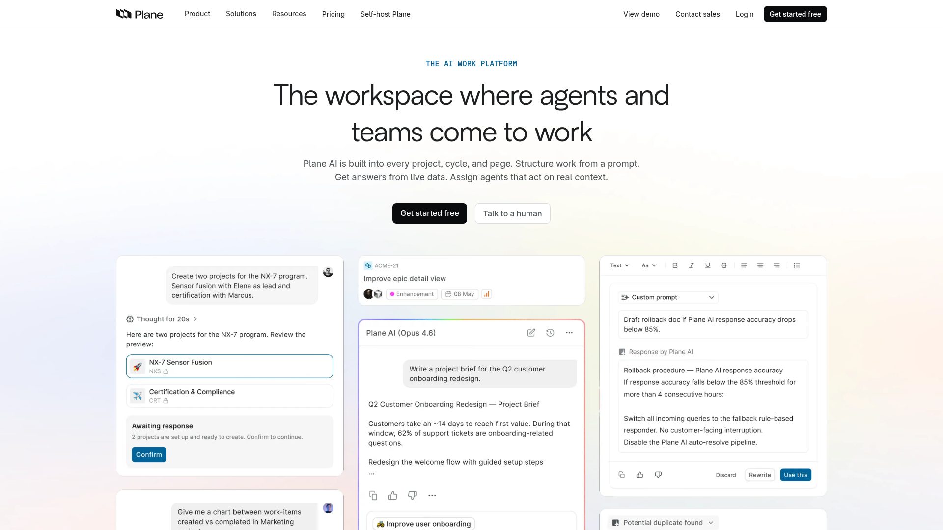Screen dimensions: 943x530
Task: Select the NX-7 Sensor Fusion project card
Action: coord(229,367)
